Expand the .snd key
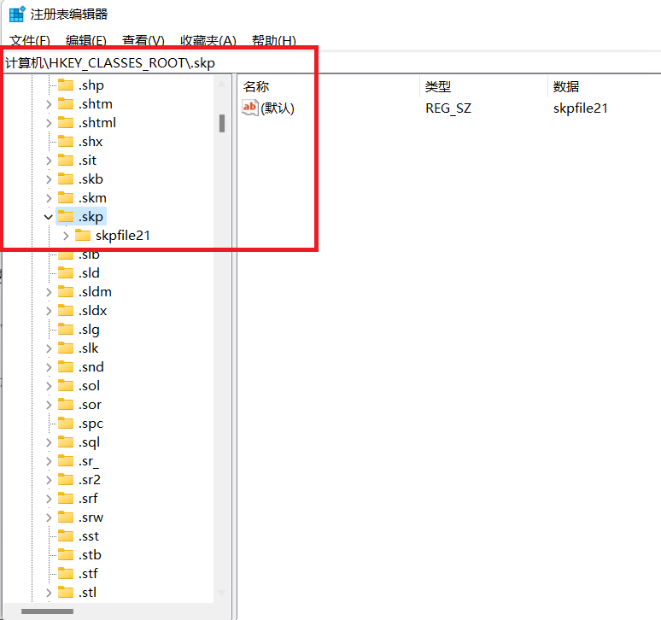Image resolution: width=661 pixels, height=620 pixels. (49, 367)
